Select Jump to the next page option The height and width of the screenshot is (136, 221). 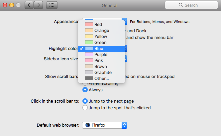point(85,101)
